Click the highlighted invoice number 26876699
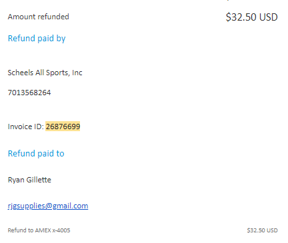 pos(63,126)
